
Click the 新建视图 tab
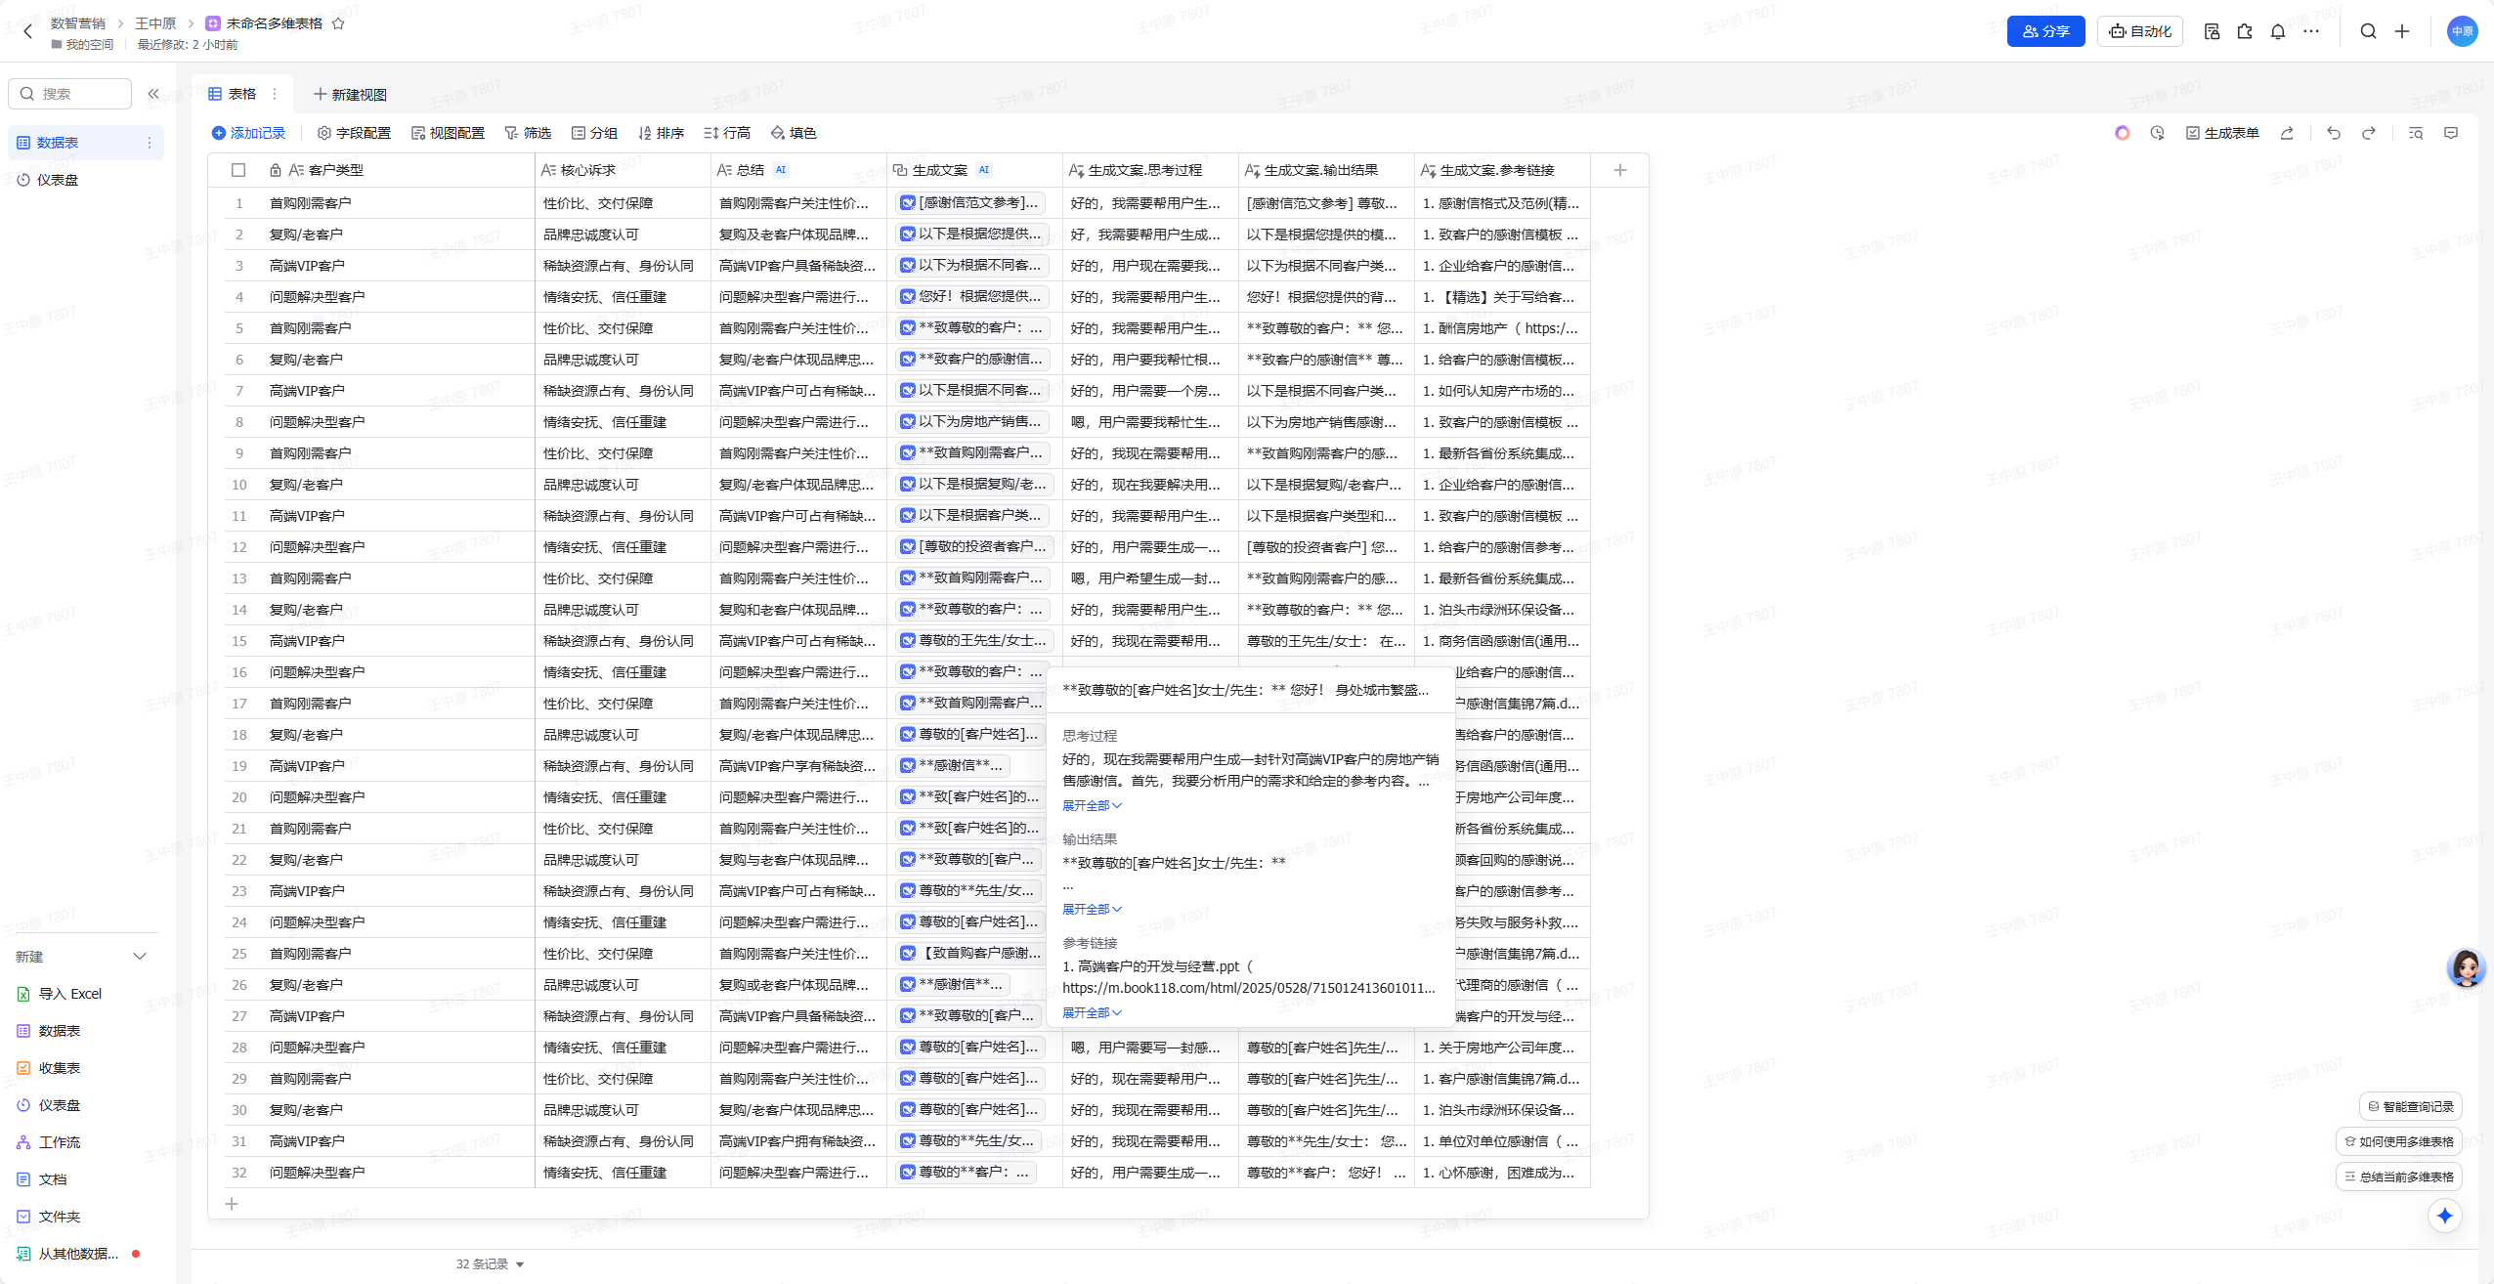pyautogui.click(x=350, y=95)
